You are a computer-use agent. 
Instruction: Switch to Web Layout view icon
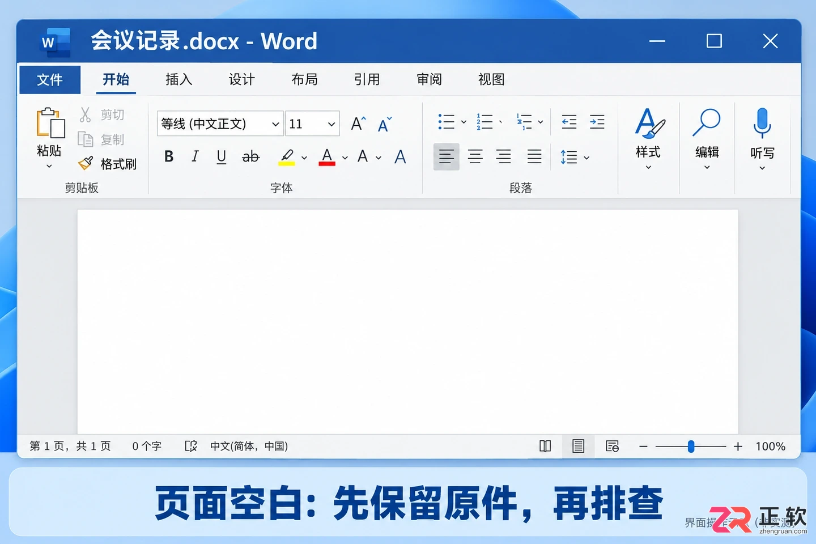(612, 447)
